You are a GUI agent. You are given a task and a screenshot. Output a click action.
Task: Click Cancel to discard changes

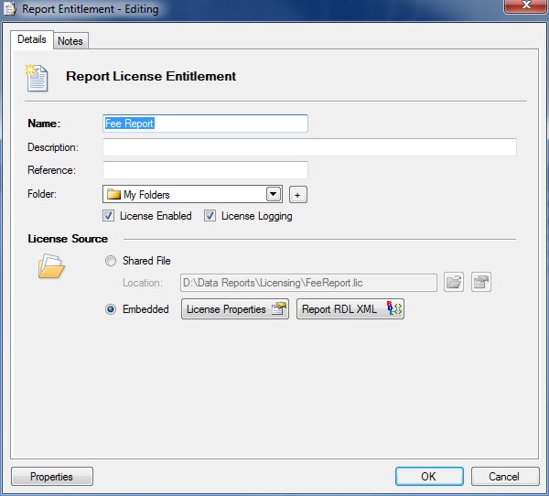504,477
